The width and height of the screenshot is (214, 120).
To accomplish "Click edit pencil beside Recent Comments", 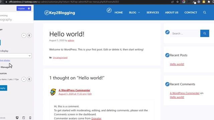I will [167, 84].
